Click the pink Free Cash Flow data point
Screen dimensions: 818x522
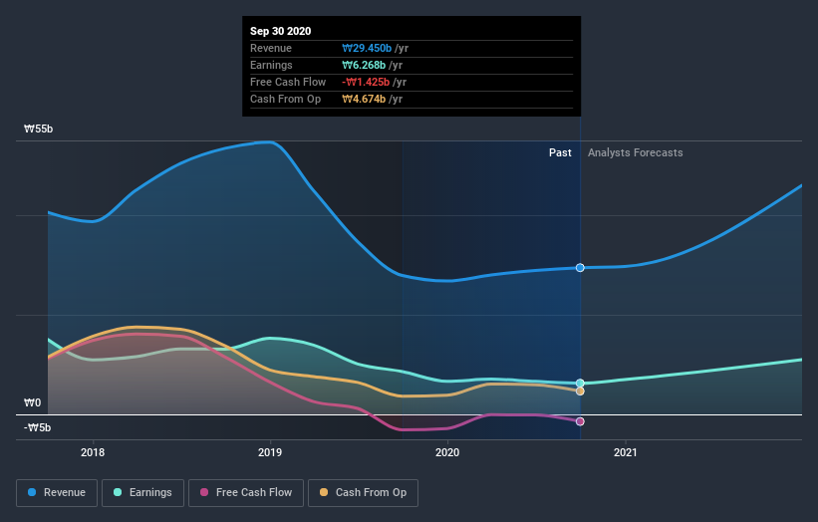580,421
